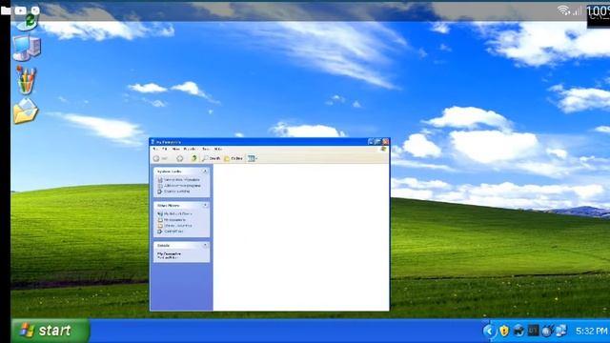Open the Edit menu

[165, 149]
